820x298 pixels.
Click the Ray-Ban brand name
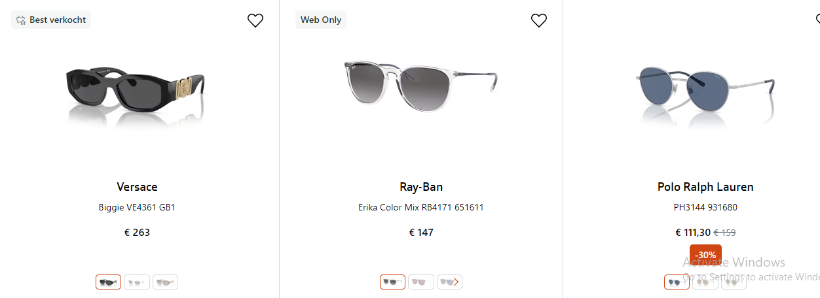421,187
